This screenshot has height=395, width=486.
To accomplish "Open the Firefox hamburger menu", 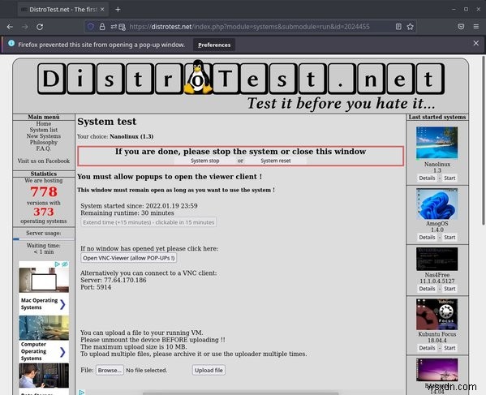I will coord(476,27).
